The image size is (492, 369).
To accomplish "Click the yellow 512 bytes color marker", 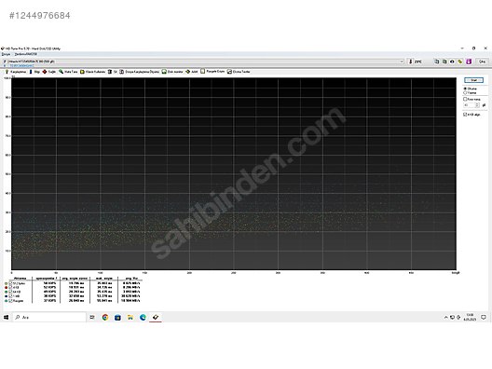I will [6, 283].
